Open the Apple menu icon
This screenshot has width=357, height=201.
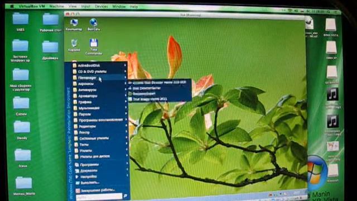point(12,6)
